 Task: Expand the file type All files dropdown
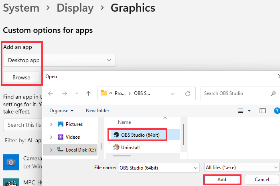[241, 168]
